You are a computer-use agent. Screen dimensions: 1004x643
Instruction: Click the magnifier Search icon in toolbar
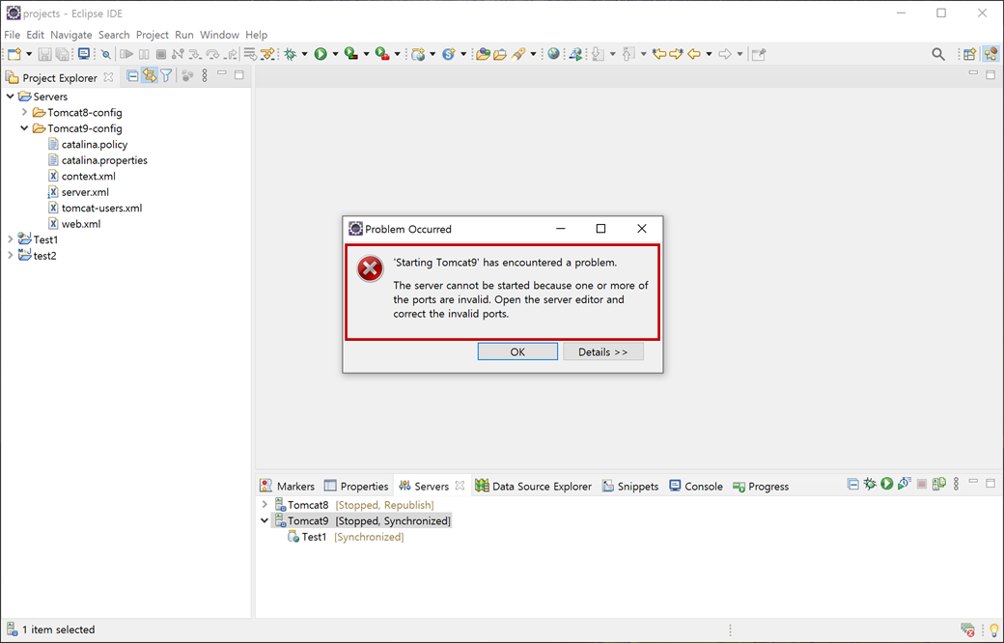pos(938,54)
